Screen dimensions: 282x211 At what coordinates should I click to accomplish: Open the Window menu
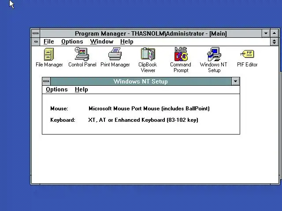click(102, 42)
